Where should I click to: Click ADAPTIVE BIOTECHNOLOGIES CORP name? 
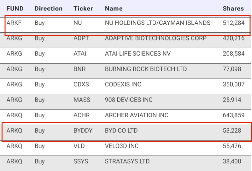156,38
